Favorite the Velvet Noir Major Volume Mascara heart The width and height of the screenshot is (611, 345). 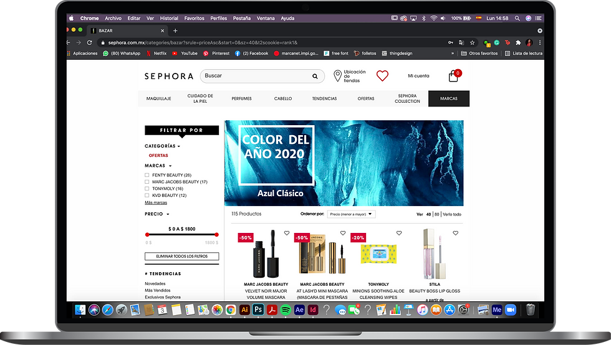287,234
